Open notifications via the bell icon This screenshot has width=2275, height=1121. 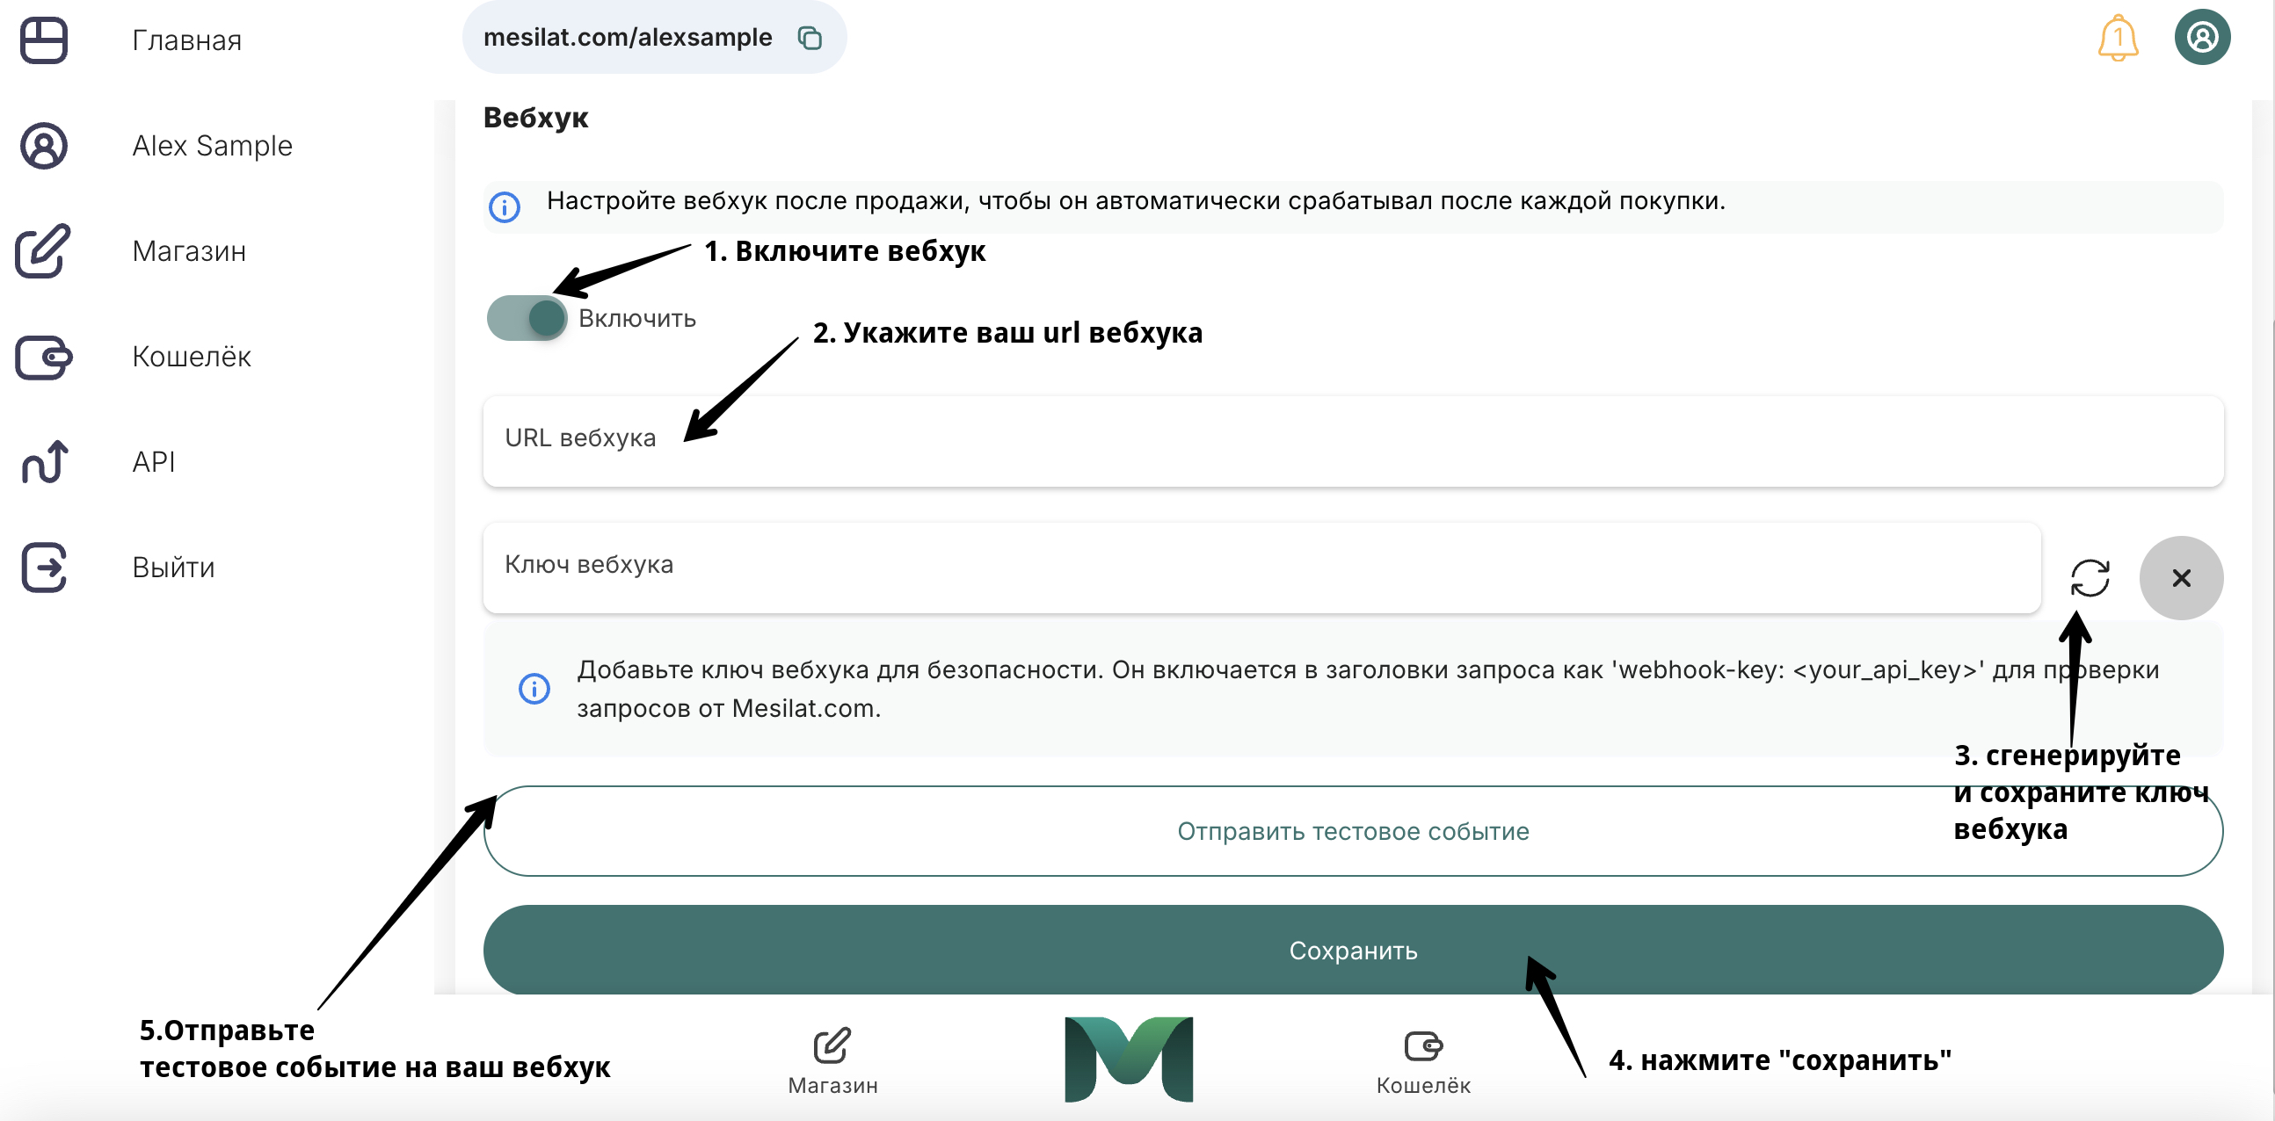(2118, 37)
